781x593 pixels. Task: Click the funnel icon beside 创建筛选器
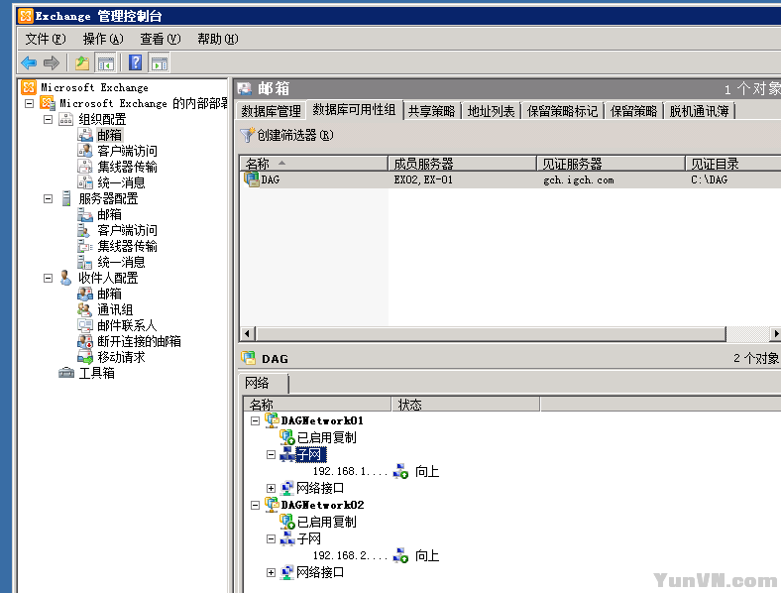247,135
